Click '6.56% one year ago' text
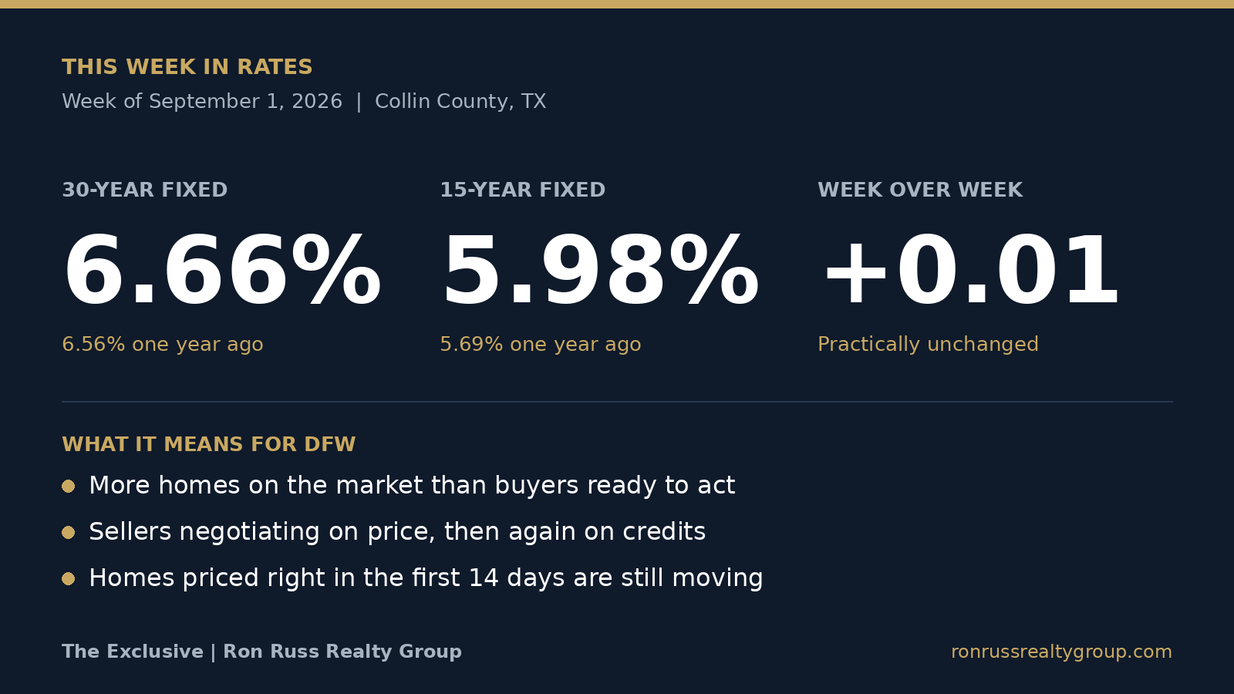 [x=163, y=345]
